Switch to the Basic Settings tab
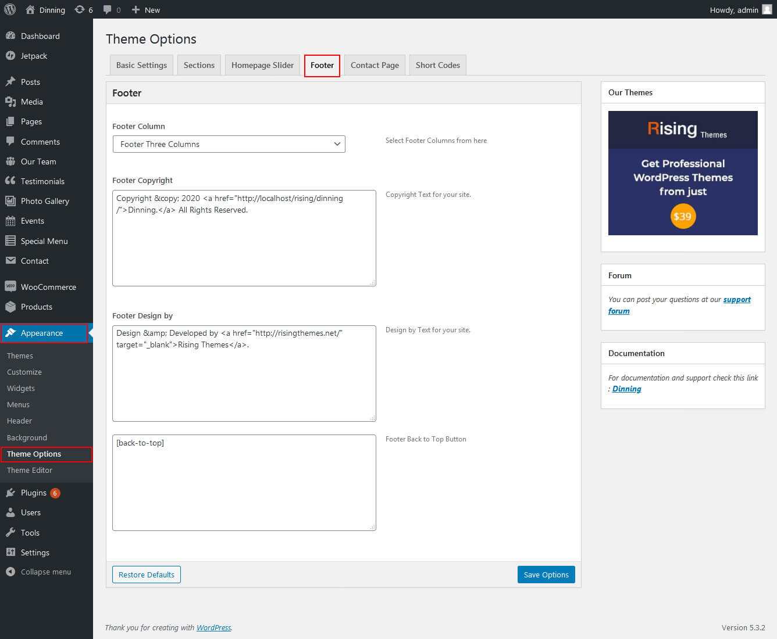The height and width of the screenshot is (639, 777). click(x=141, y=65)
